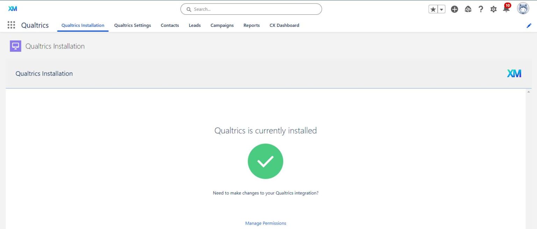Screen dimensions: 537x229
Task: Click inside the Search field
Action: point(251,9)
